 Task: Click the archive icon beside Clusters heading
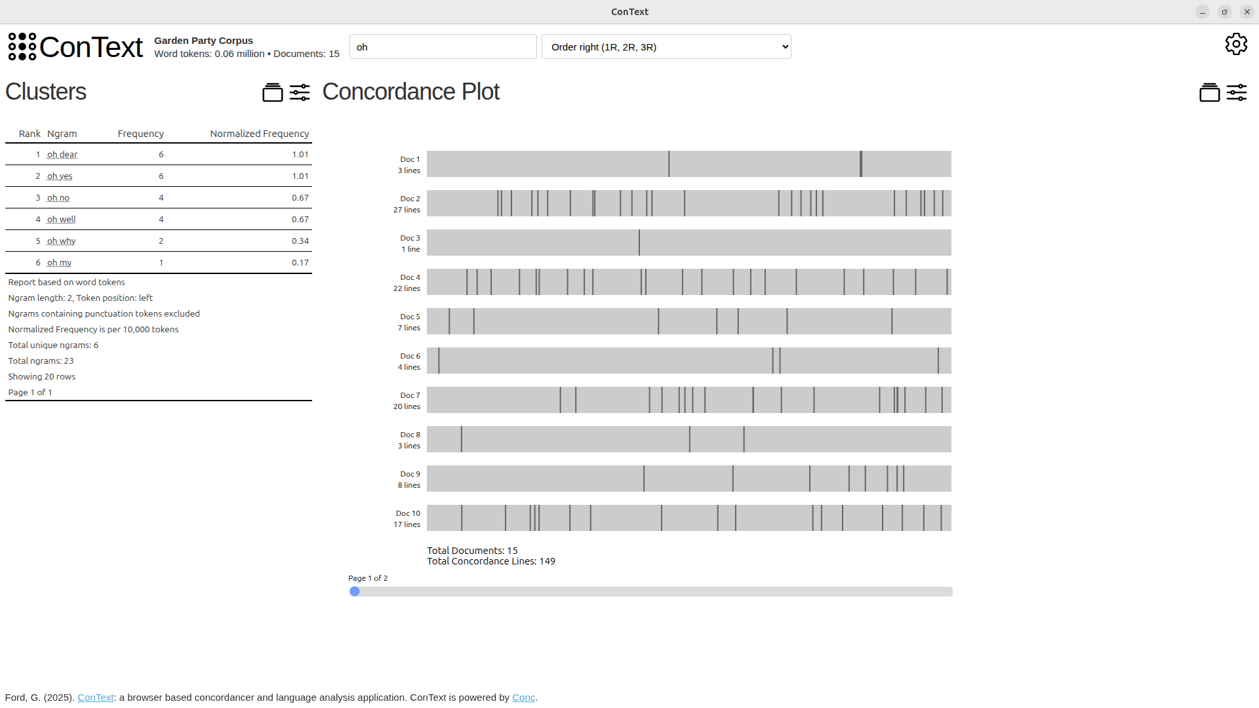[x=272, y=92]
